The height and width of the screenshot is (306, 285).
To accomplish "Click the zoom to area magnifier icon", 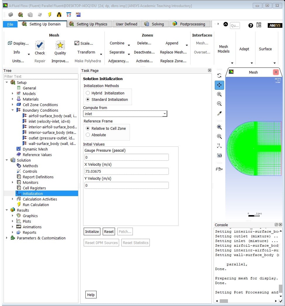I will point(219,104).
